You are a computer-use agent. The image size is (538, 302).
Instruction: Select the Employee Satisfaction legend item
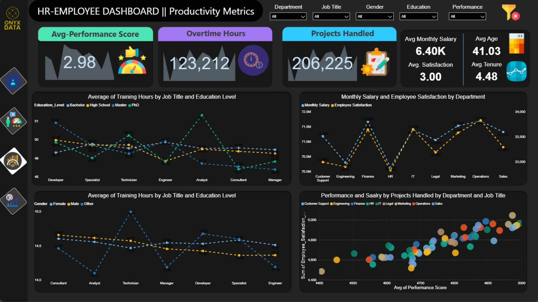click(x=351, y=105)
